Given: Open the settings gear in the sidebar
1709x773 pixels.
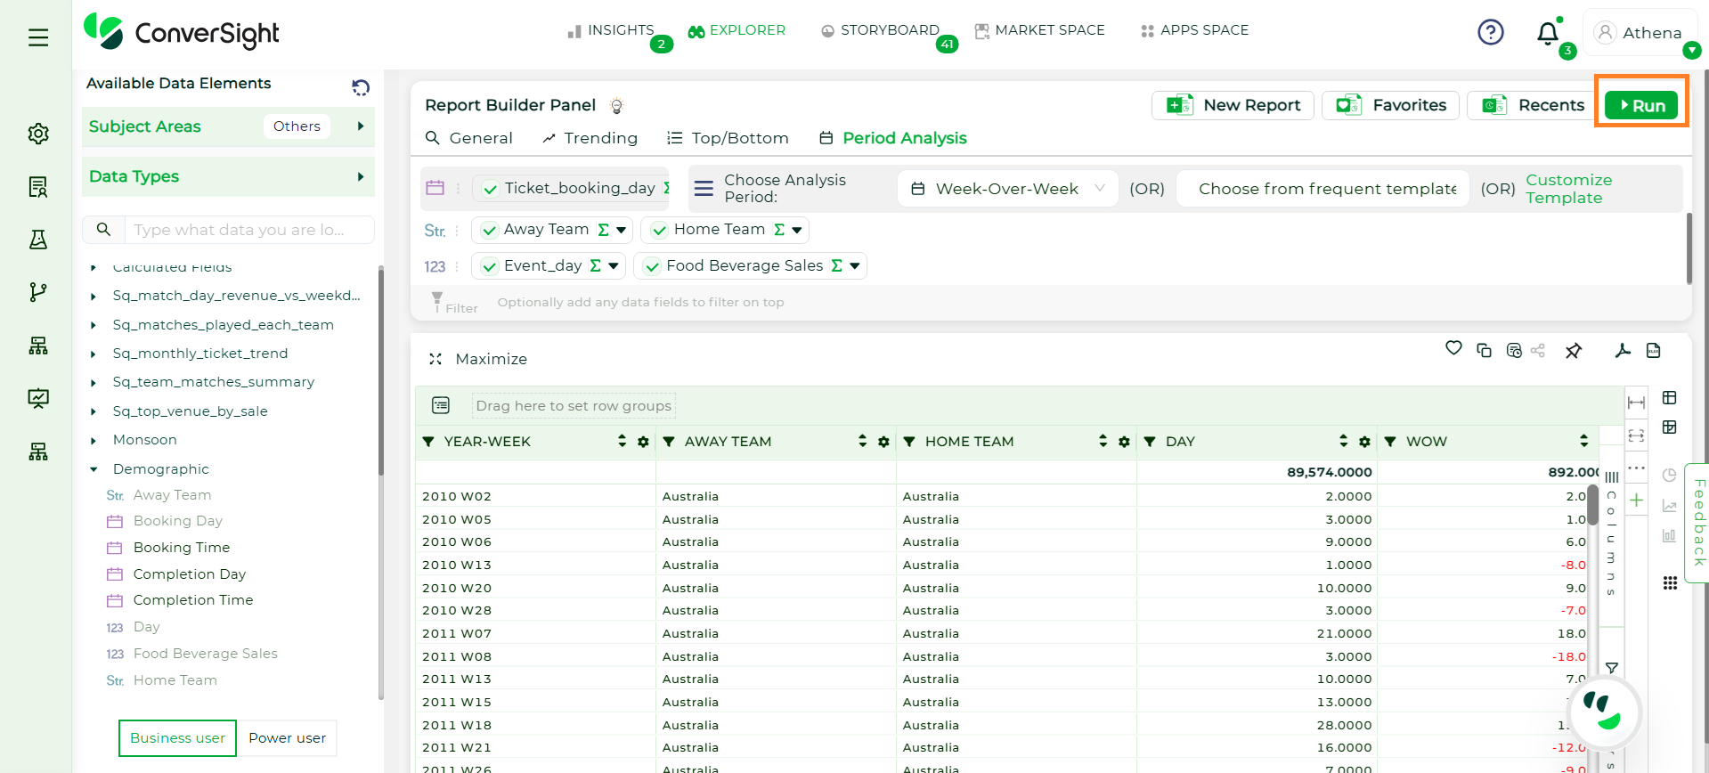Looking at the screenshot, I should (x=38, y=134).
